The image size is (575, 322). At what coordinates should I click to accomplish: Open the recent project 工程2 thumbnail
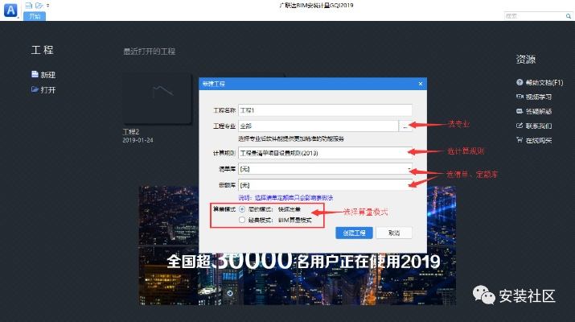click(x=157, y=98)
